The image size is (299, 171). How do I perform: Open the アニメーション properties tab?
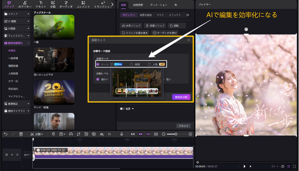(x=158, y=5)
